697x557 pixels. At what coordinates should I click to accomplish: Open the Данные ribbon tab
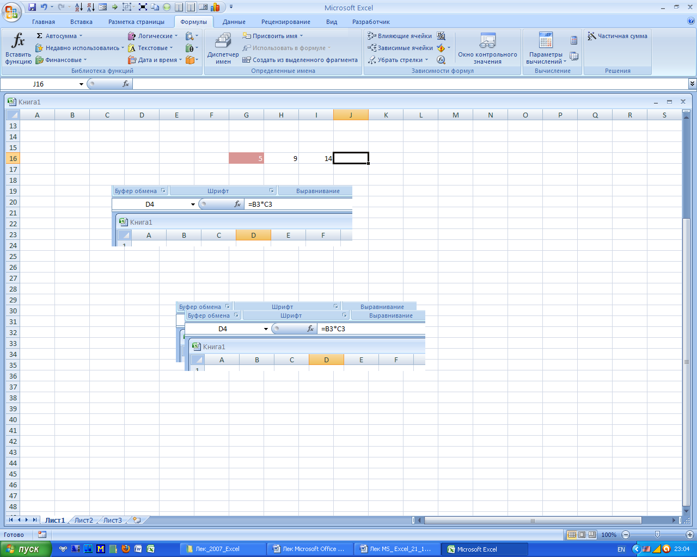[x=234, y=22]
